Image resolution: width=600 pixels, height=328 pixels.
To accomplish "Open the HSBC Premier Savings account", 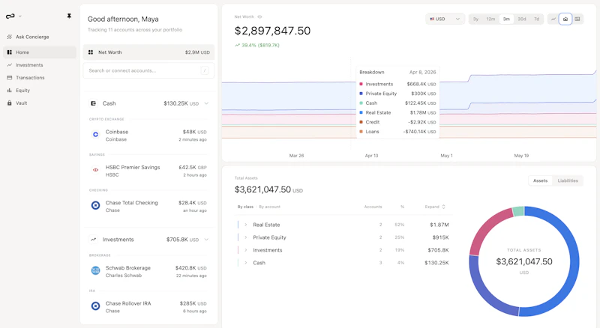I will [x=148, y=171].
